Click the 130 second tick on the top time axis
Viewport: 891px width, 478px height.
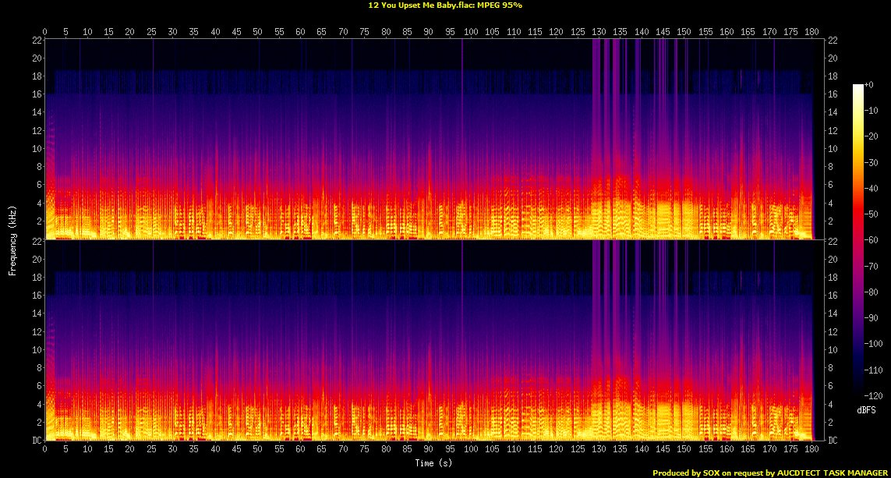pyautogui.click(x=598, y=31)
